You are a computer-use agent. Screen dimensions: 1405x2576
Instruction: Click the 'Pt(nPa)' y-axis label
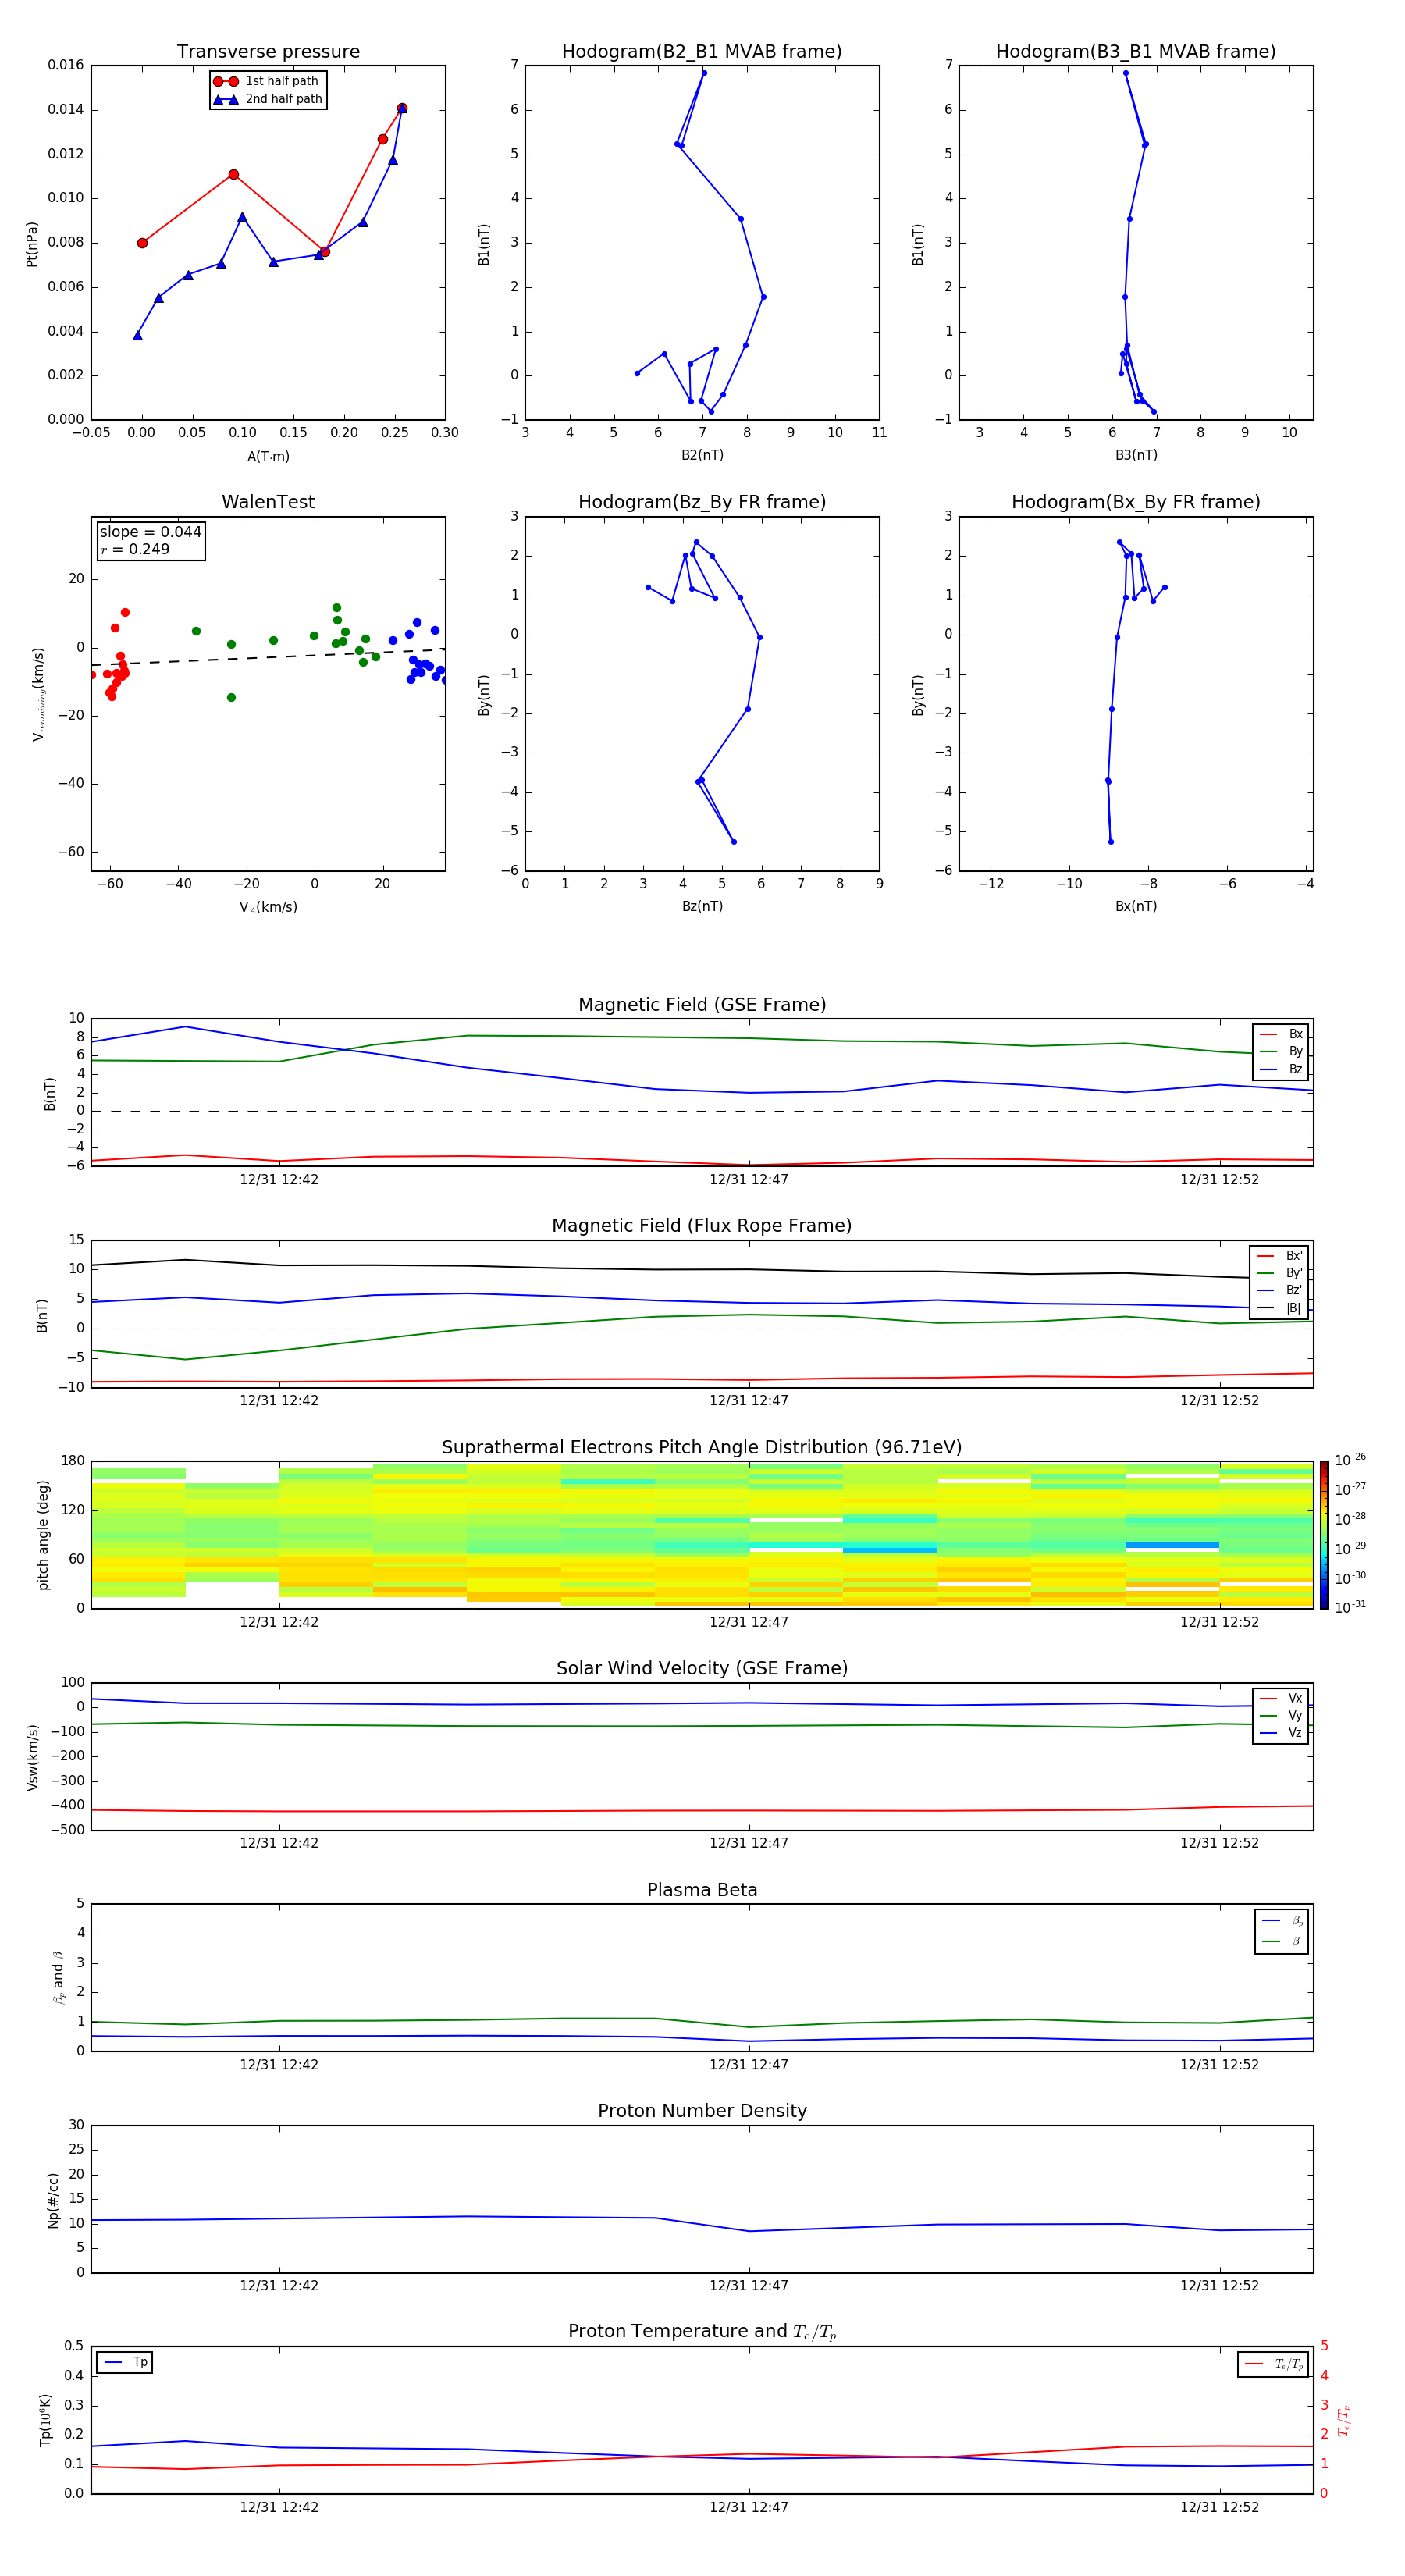(31, 244)
